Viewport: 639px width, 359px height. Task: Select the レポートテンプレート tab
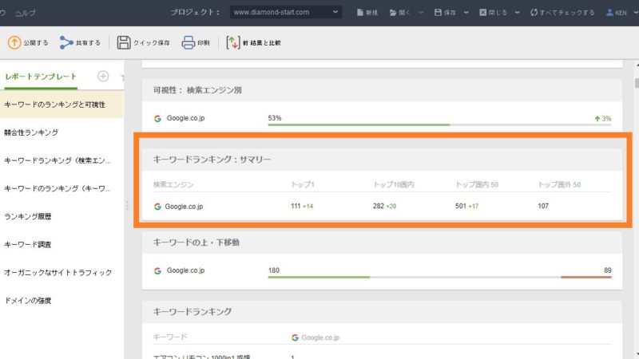(x=41, y=76)
